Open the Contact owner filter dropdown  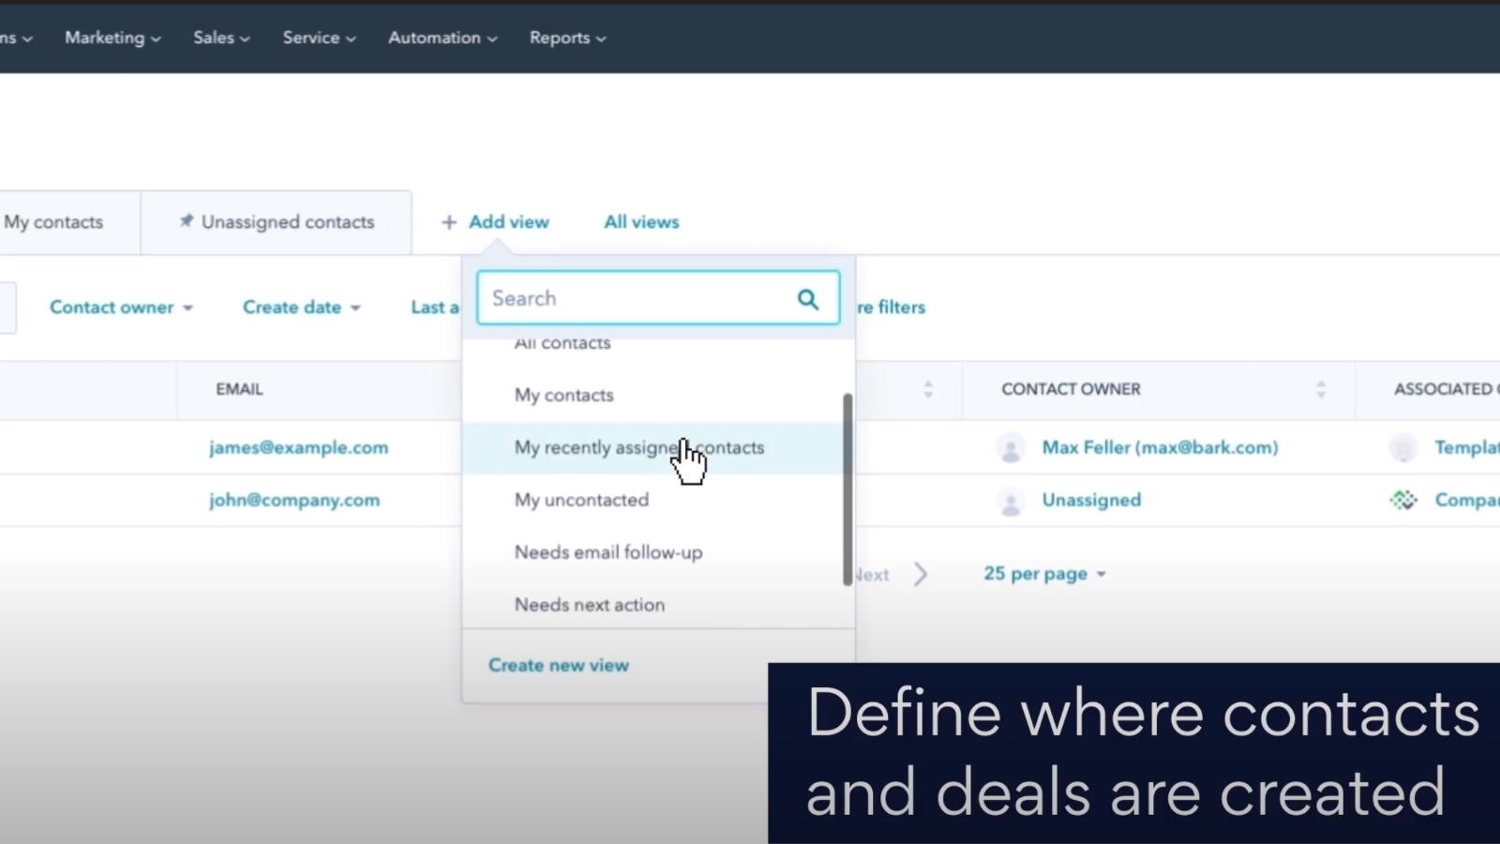coord(121,307)
